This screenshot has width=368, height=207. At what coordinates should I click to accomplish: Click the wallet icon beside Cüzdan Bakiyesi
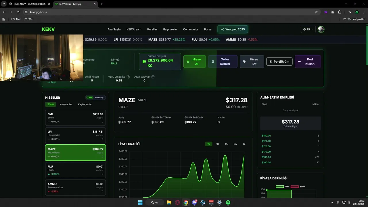click(144, 62)
